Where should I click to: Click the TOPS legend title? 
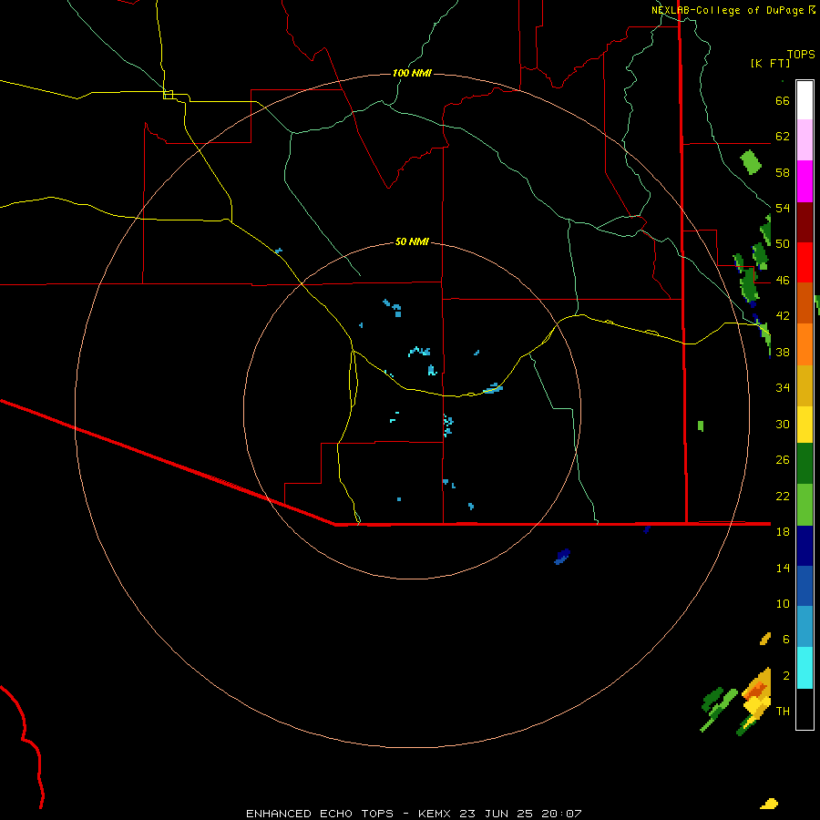pos(801,55)
